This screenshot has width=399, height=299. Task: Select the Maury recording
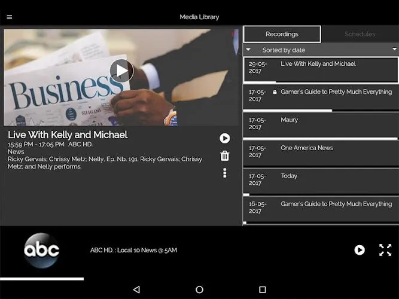click(321, 125)
